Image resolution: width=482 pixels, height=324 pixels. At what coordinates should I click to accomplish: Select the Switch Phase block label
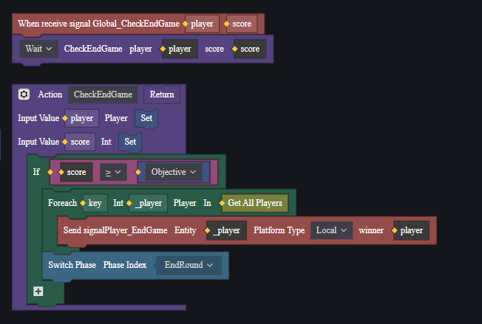[72, 265]
